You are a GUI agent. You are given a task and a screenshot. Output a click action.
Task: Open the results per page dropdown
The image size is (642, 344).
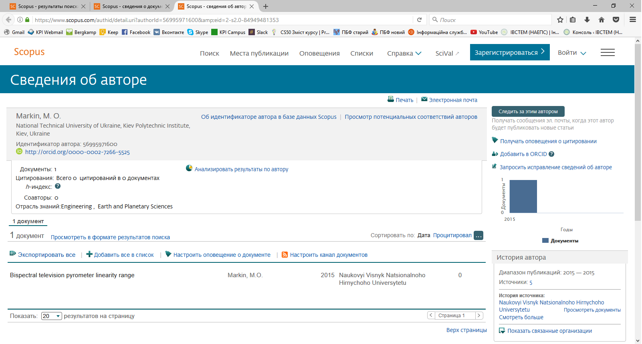click(52, 316)
